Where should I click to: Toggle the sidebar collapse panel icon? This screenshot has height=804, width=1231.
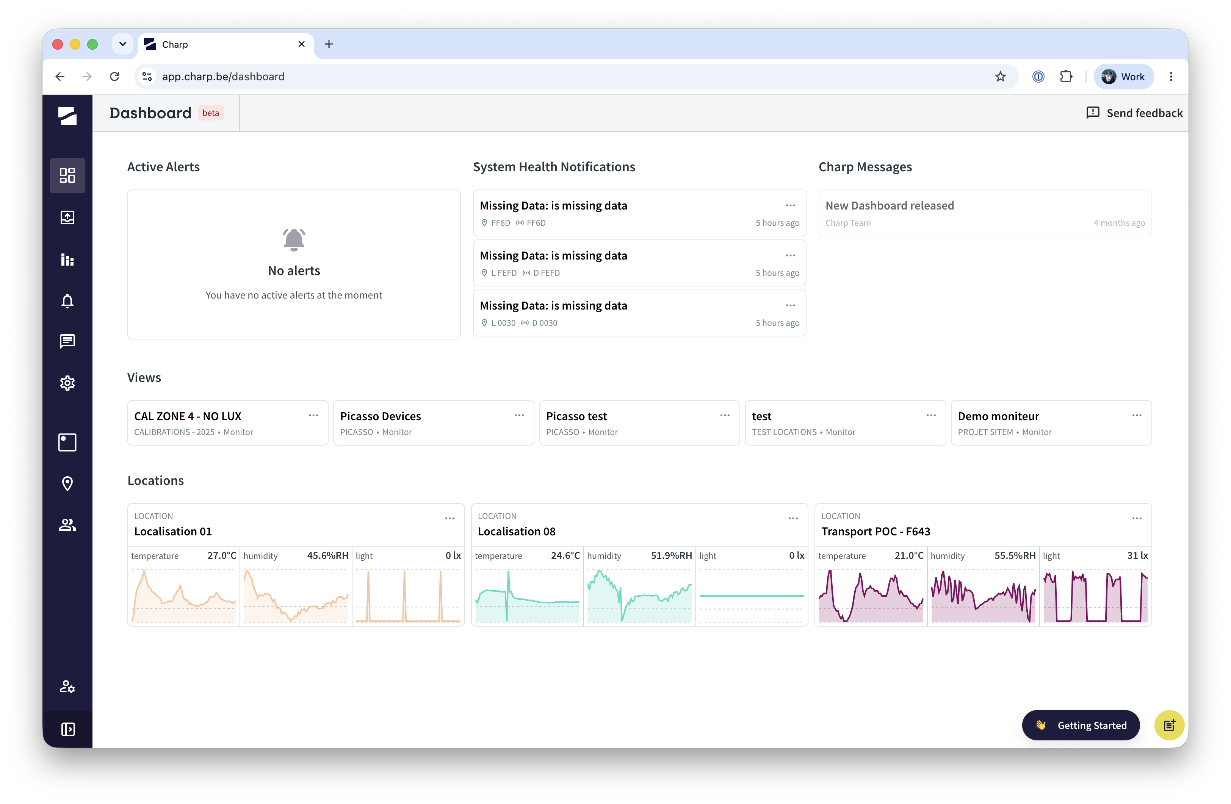tap(68, 729)
